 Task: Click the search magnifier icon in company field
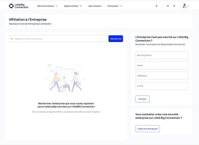coord(12,39)
